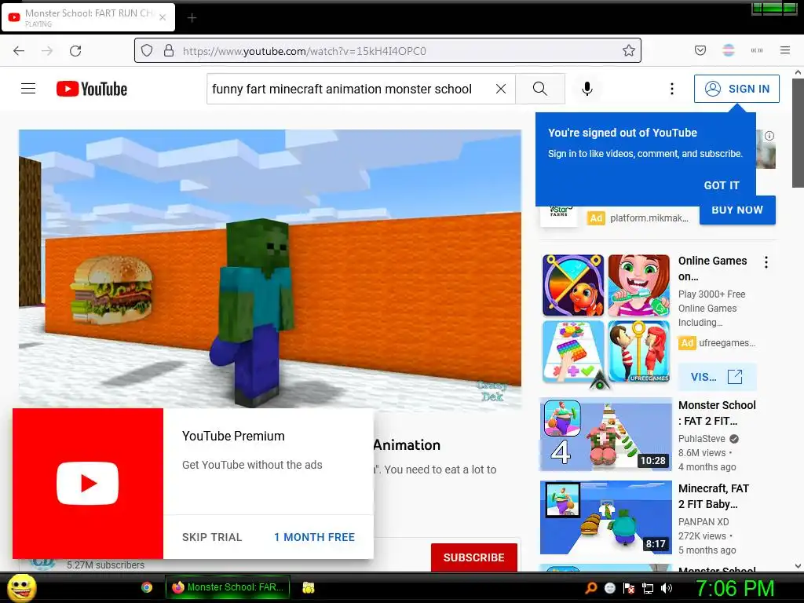Open the yellow folder taskbar icon
The image size is (804, 603).
click(308, 587)
